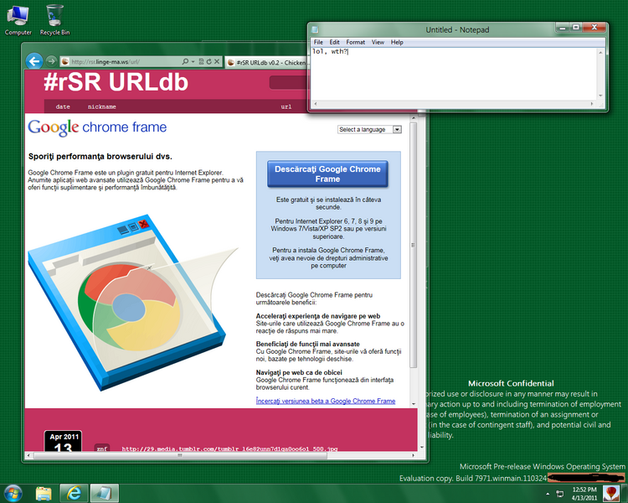Open the Notepad File menu
Screen dimensions: 628x503
318,42
